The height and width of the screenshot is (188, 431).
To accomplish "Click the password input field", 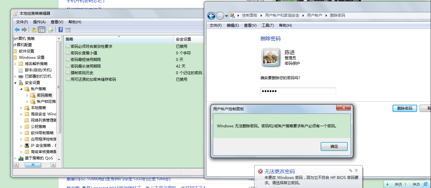I will click(x=298, y=91).
